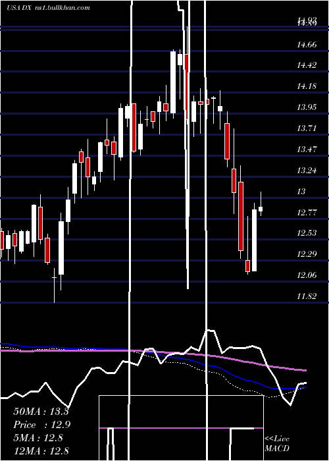Click the '50MA : 13.3' readout
This screenshot has width=329, height=461.
tap(41, 412)
